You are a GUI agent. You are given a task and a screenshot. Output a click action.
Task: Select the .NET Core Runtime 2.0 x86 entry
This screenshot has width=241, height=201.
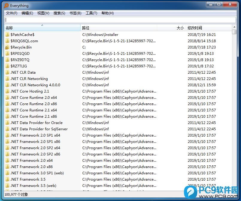[34, 104]
